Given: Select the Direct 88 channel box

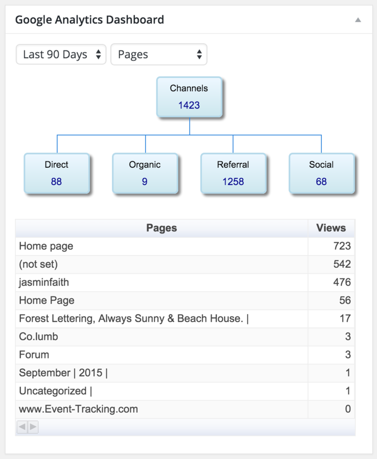Looking at the screenshot, I should [57, 173].
